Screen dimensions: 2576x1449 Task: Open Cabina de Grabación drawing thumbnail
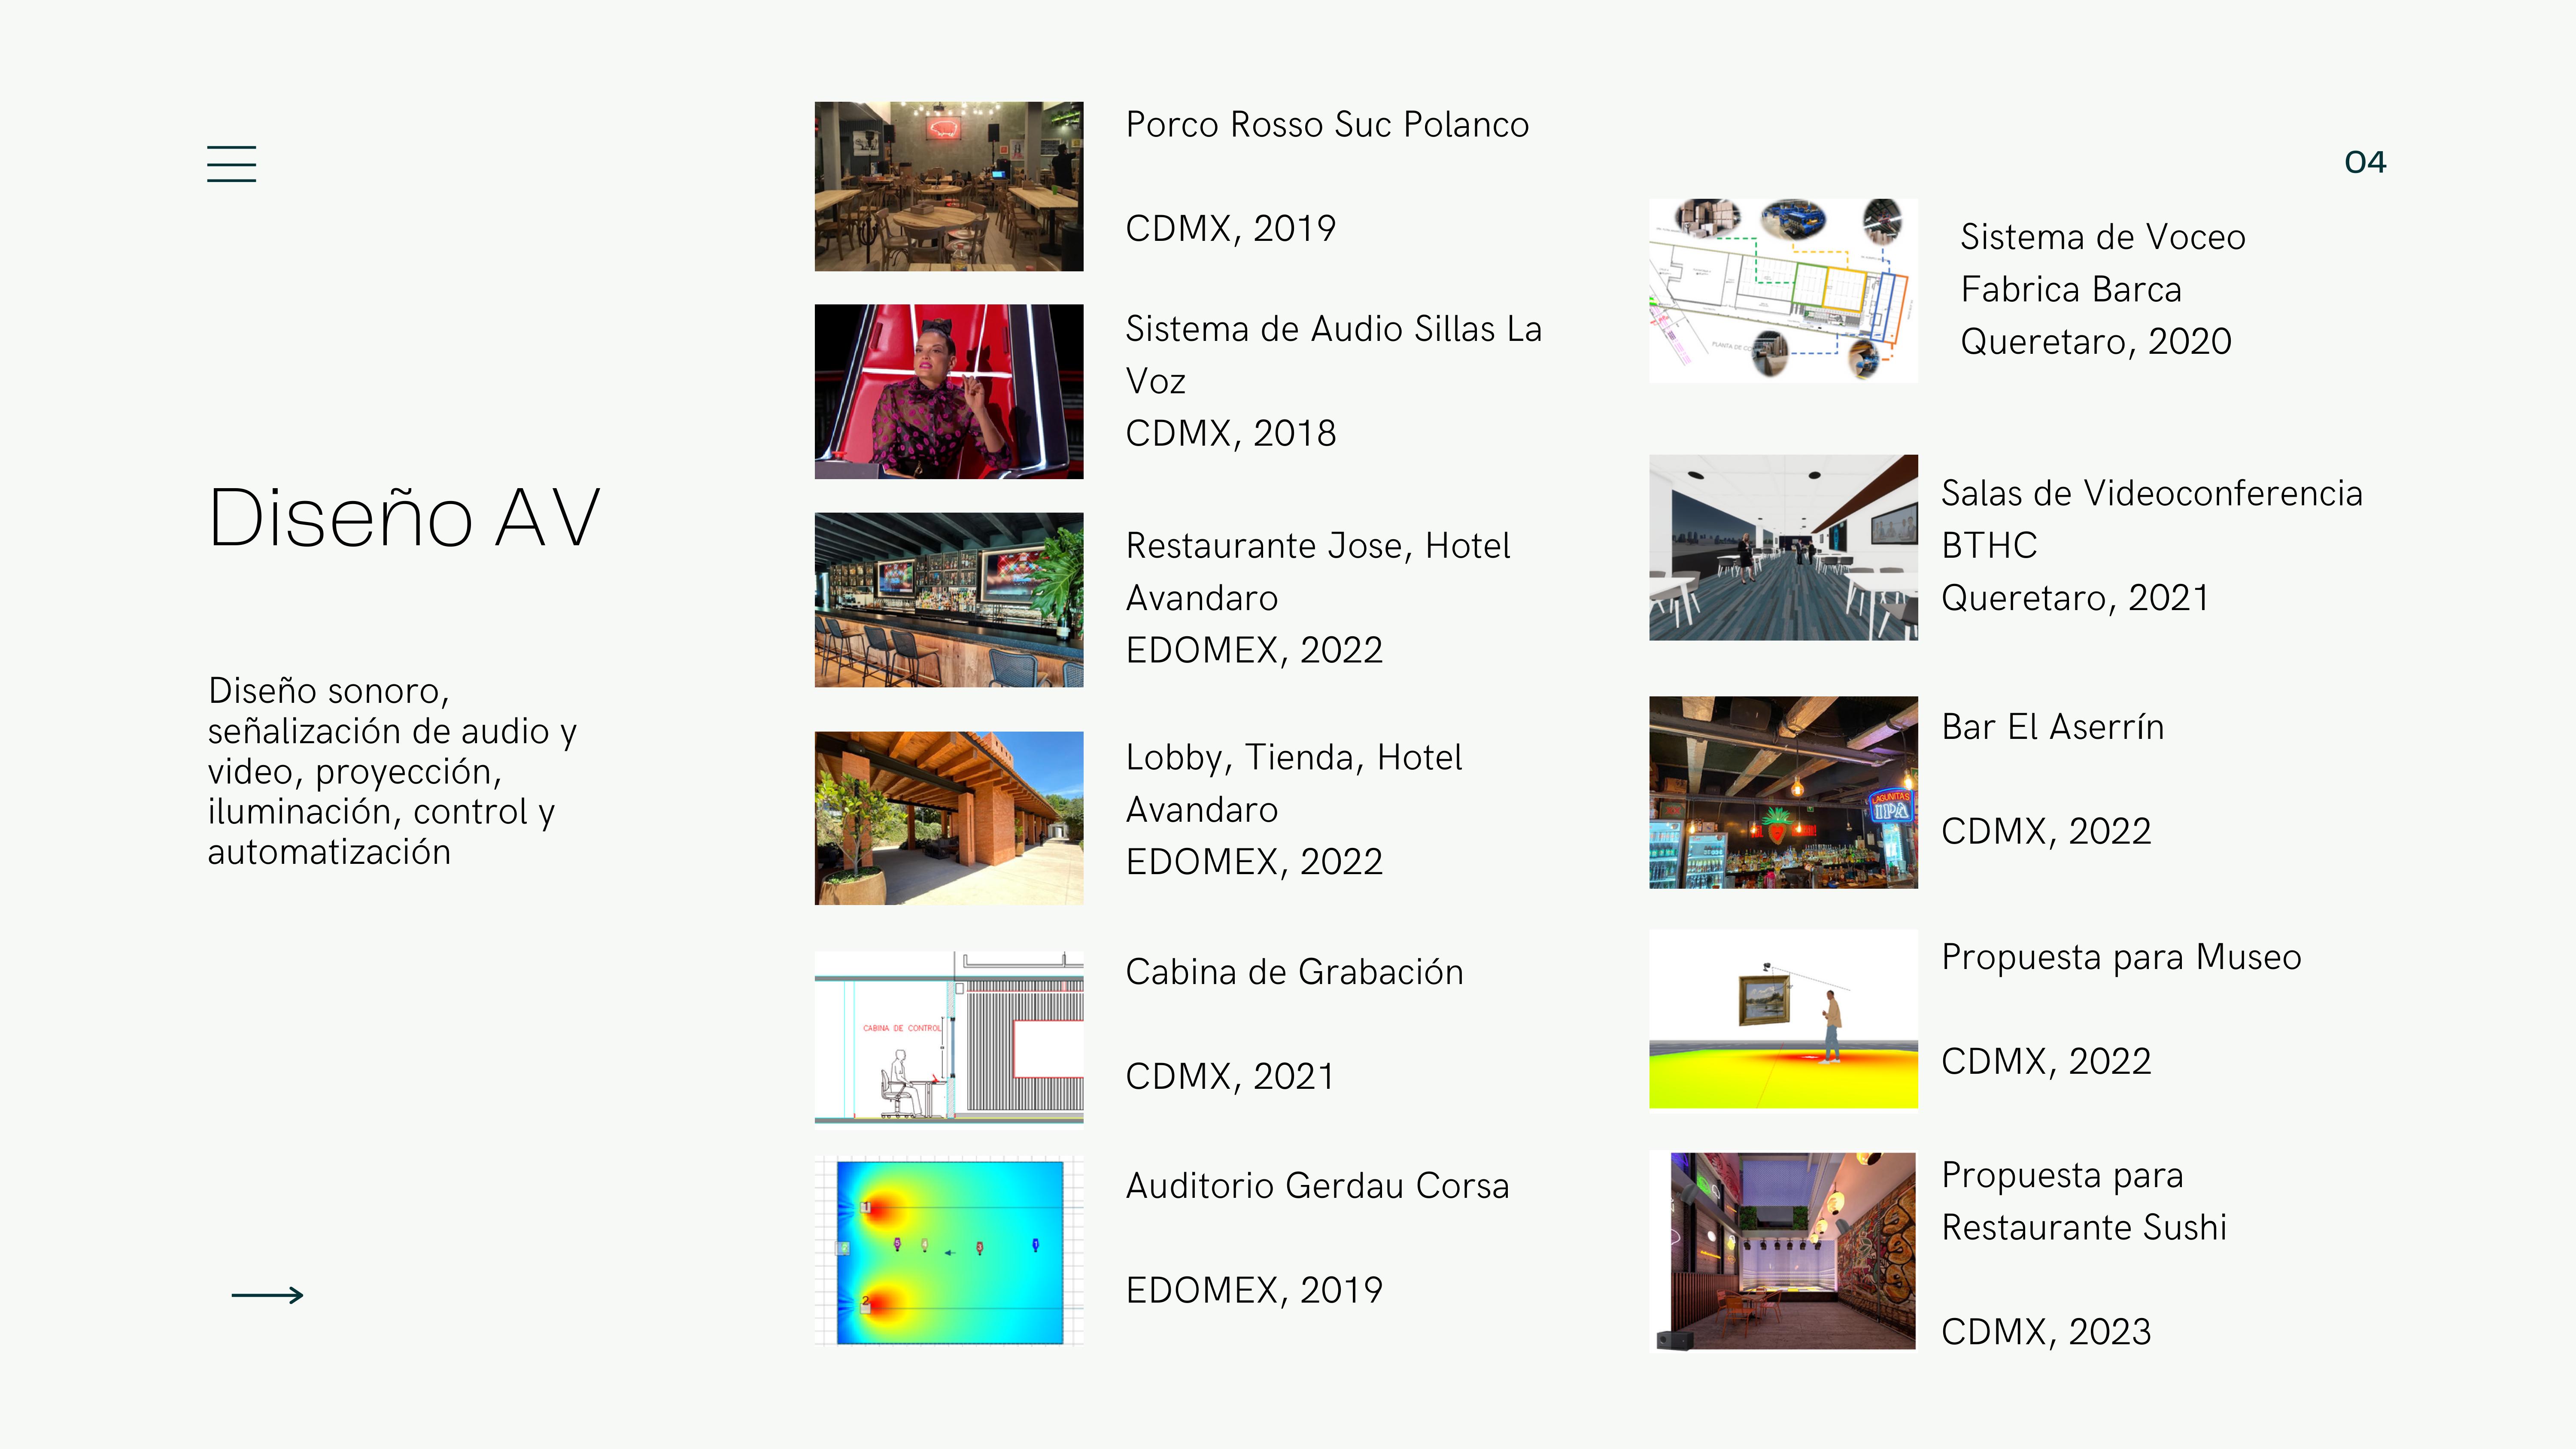pyautogui.click(x=948, y=1037)
